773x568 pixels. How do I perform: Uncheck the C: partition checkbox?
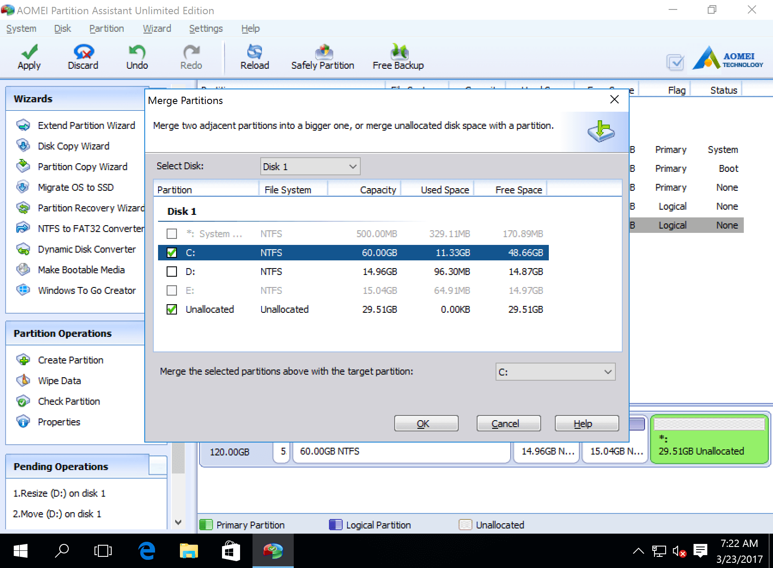click(172, 253)
